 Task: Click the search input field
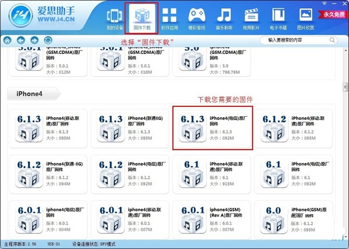298,40
